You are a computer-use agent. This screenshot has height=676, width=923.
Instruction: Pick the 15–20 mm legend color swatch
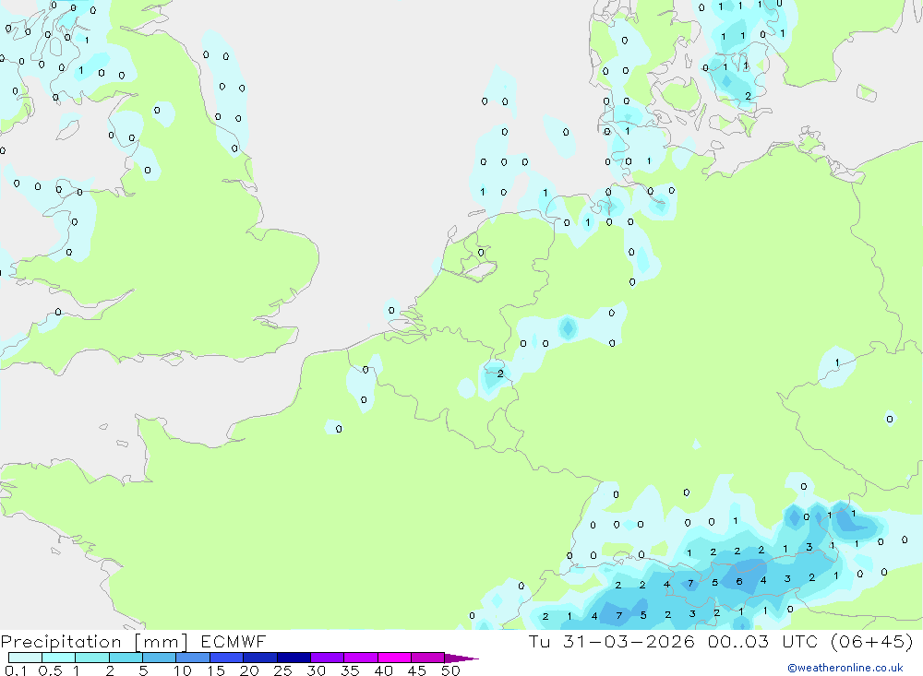[x=226, y=658]
